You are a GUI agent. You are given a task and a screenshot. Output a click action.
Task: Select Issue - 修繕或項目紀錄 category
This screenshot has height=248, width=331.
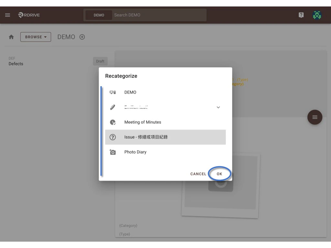pyautogui.click(x=165, y=137)
